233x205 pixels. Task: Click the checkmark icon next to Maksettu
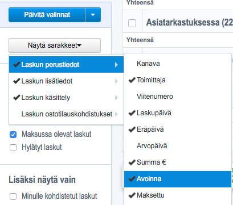[x=132, y=195]
